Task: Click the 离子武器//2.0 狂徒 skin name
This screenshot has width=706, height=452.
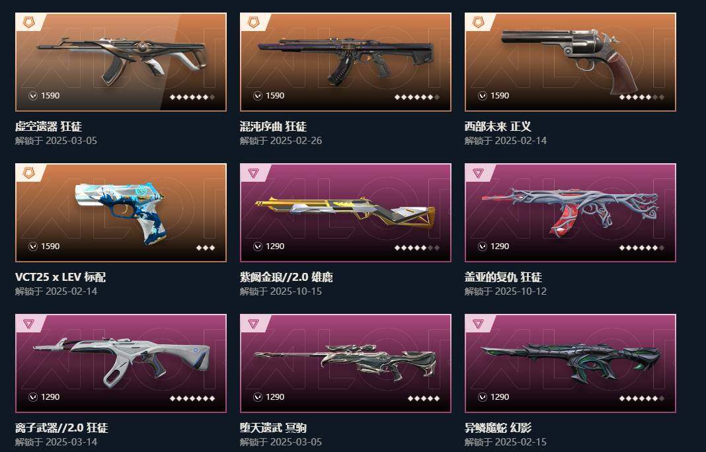Action: click(x=61, y=428)
